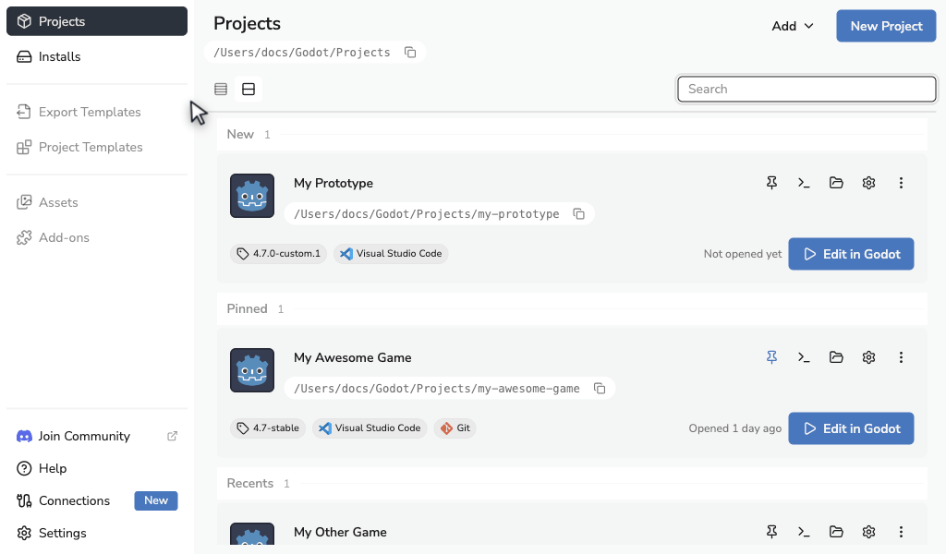The image size is (946, 554).
Task: Open terminal for My Prototype
Action: 804,183
